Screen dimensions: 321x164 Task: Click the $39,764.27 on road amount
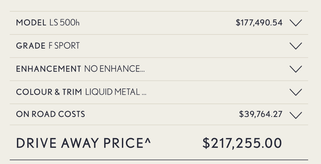click(x=260, y=114)
